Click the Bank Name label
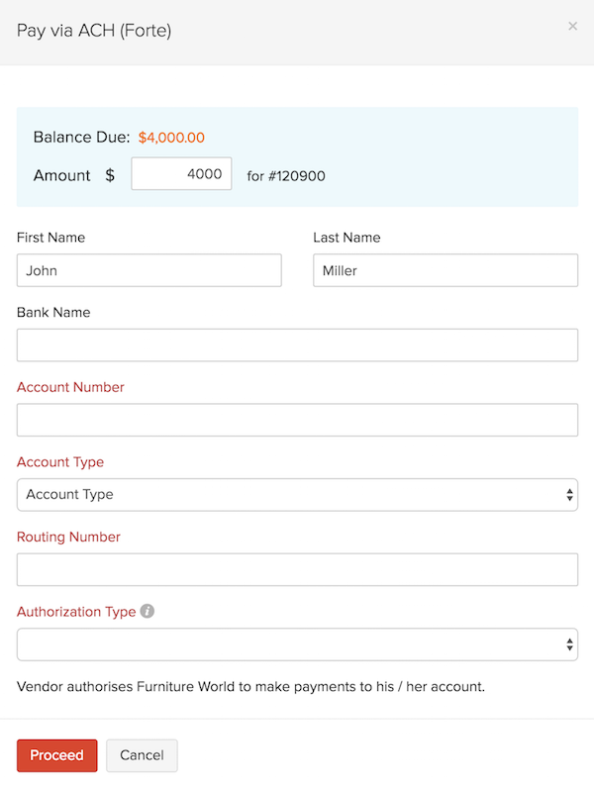The image size is (594, 789). tap(53, 312)
